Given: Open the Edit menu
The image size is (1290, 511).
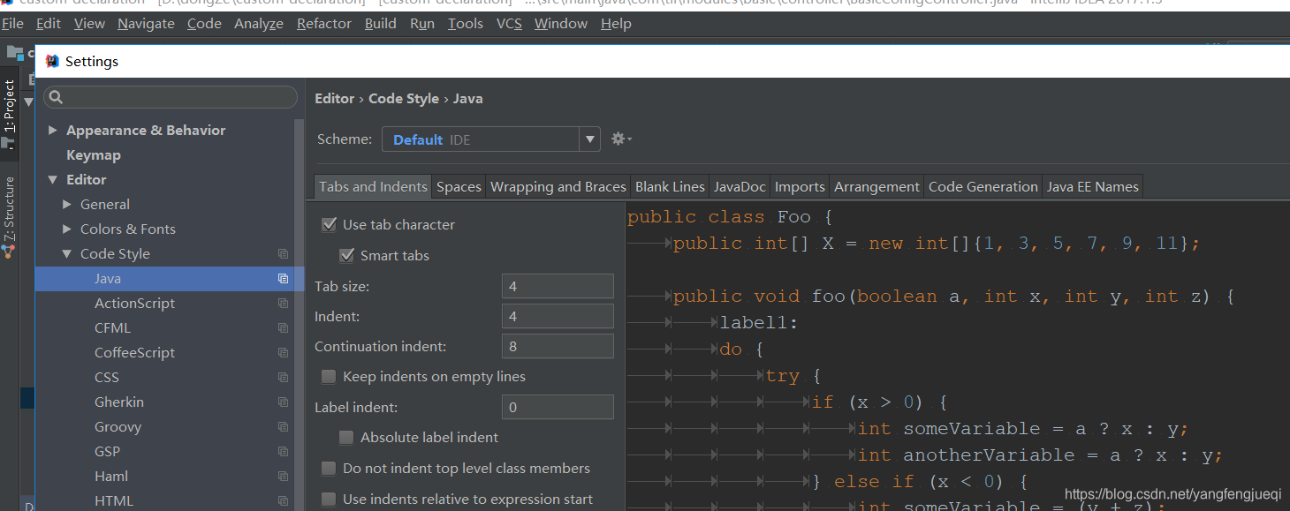Looking at the screenshot, I should [49, 24].
